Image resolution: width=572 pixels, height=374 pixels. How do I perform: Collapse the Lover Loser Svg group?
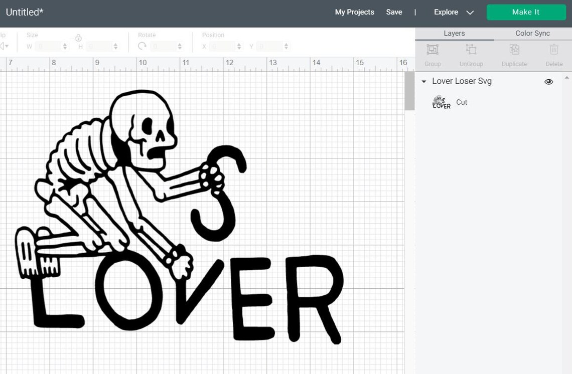(423, 81)
